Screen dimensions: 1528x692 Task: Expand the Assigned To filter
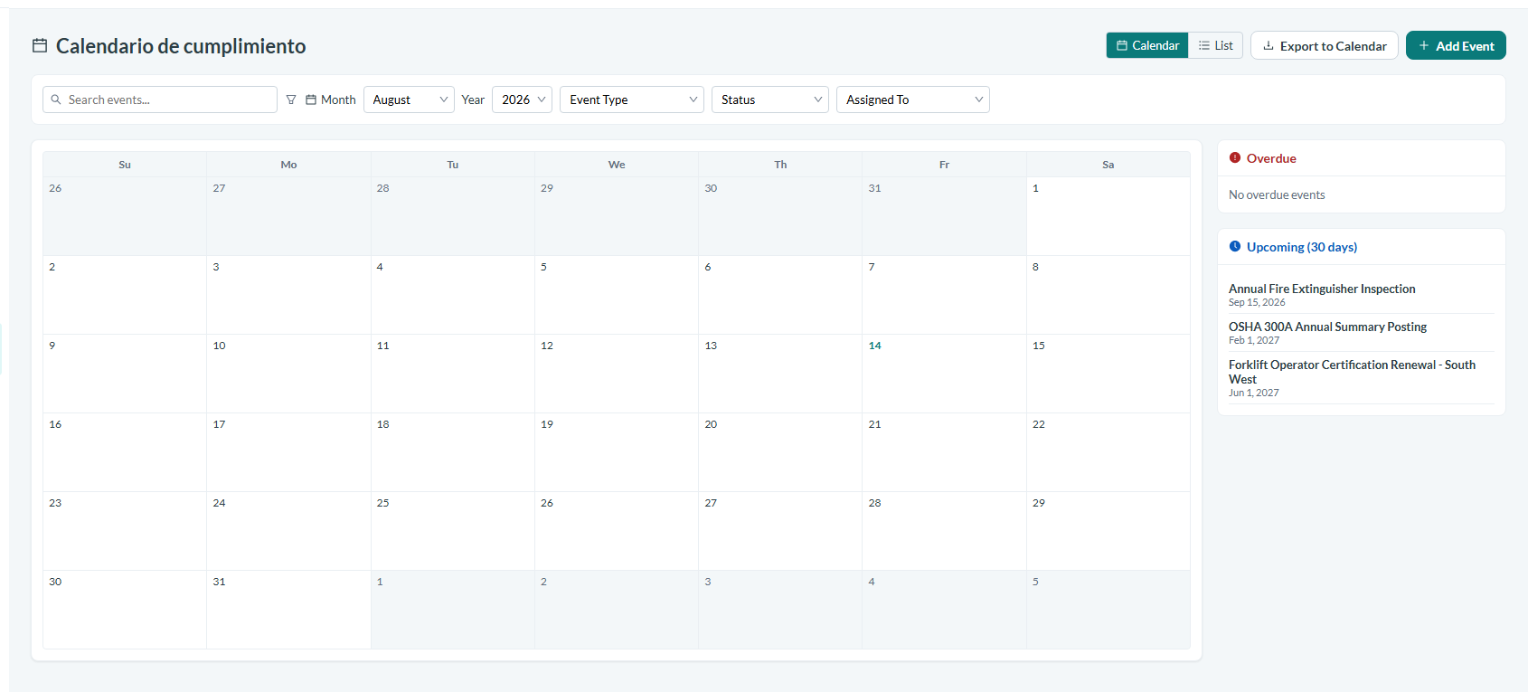pos(913,100)
